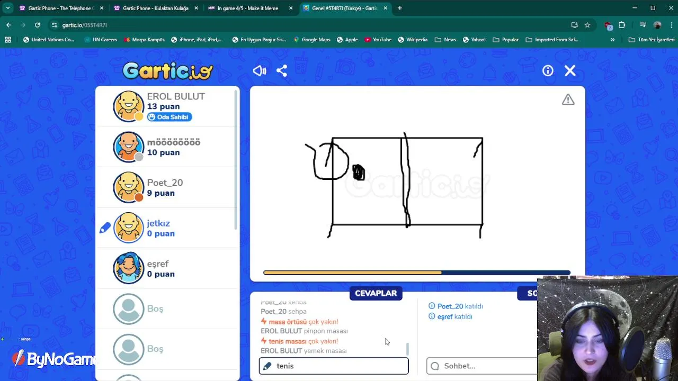
Task: Open the Morpa Kampüs bookmark
Action: click(144, 40)
